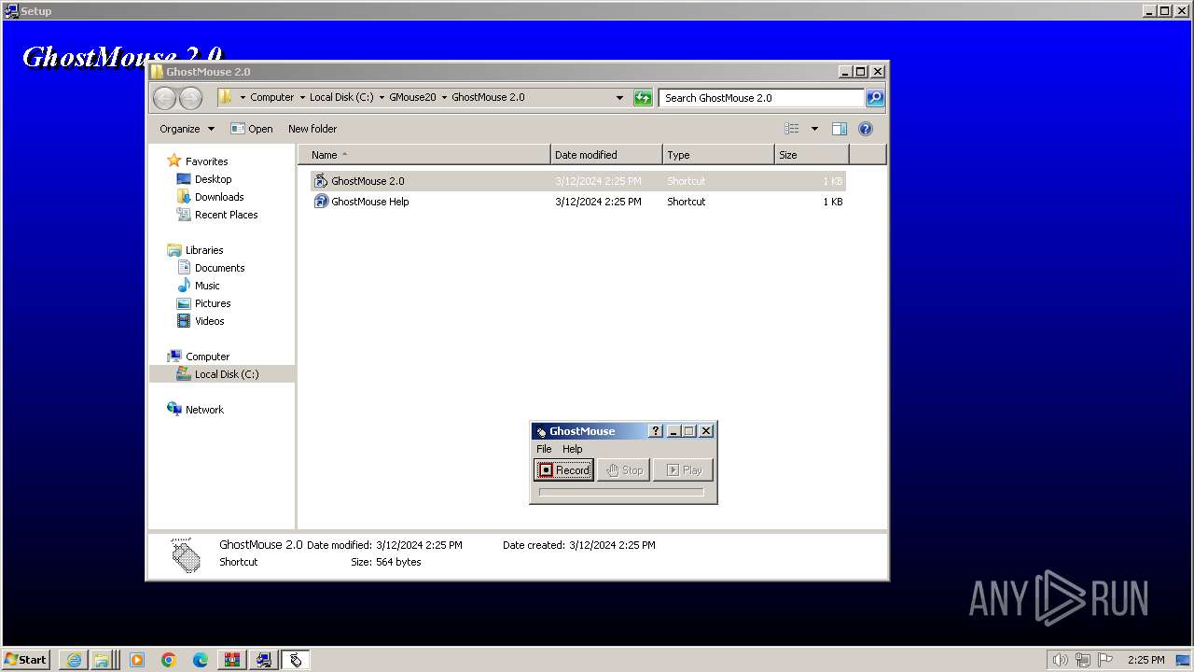Click Search GhostMouse 2.0 input field
The height and width of the screenshot is (672, 1194).
pyautogui.click(x=761, y=97)
